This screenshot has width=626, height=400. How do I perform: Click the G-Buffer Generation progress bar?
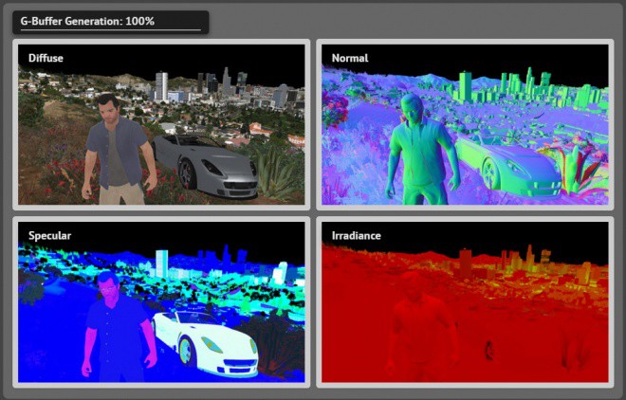point(111,30)
